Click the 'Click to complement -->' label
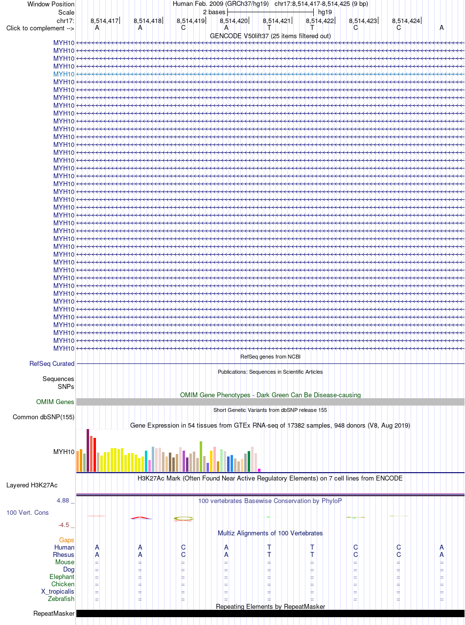The image size is (465, 625). tap(40, 28)
